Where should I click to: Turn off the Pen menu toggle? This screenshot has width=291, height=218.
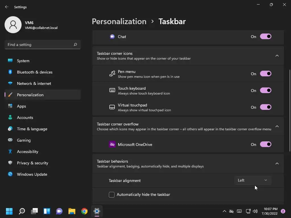pos(266,74)
